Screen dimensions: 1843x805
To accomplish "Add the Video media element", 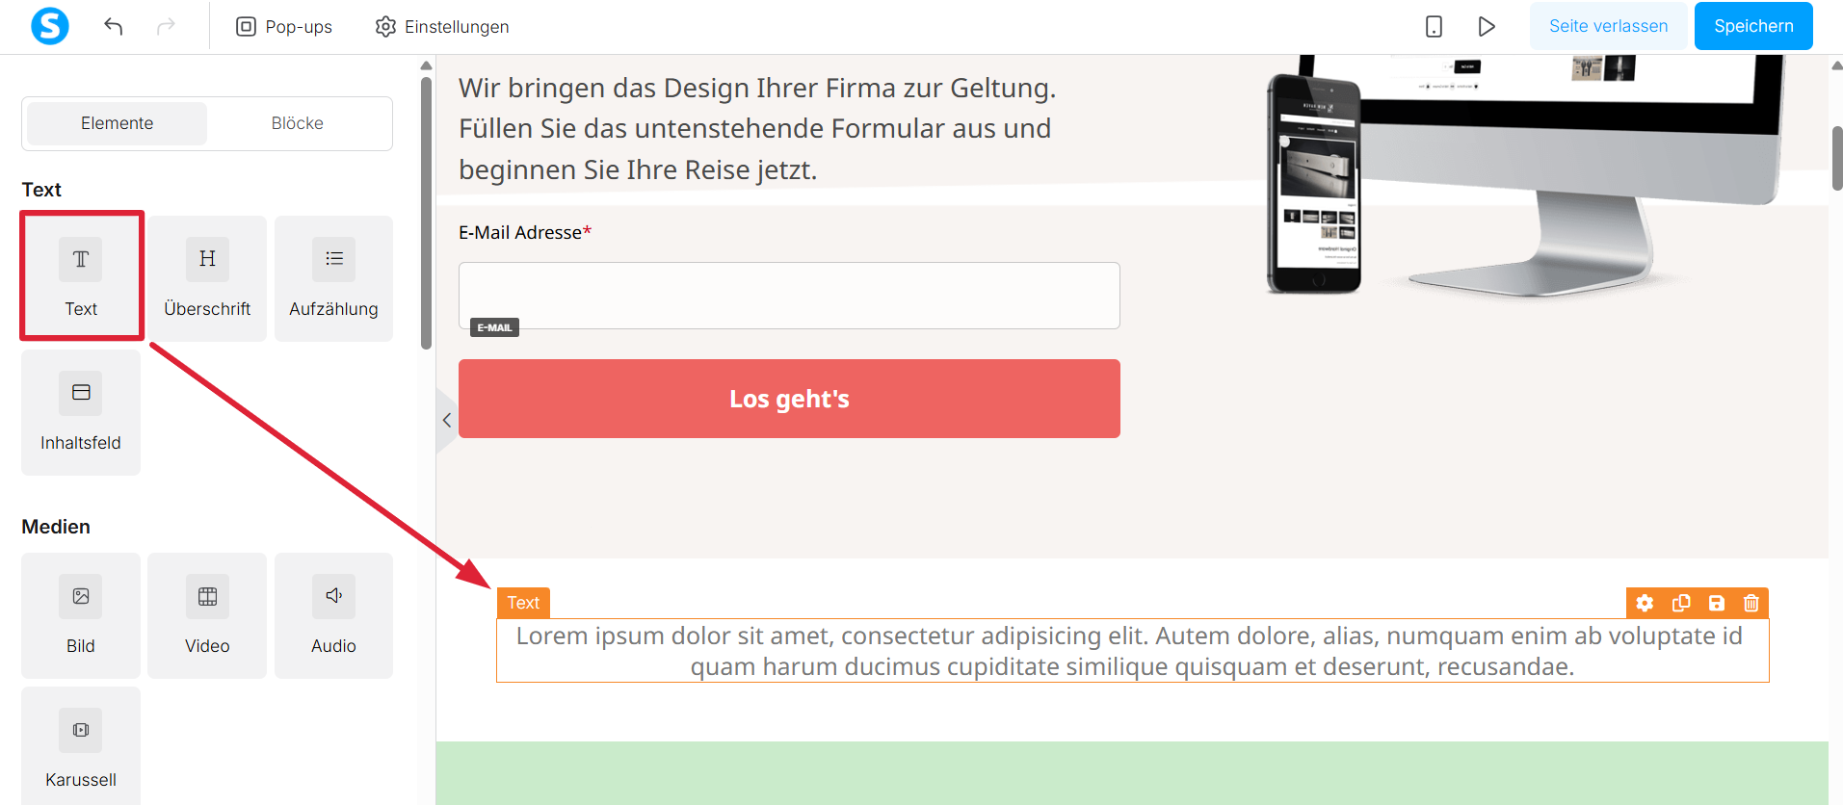I will (x=207, y=615).
